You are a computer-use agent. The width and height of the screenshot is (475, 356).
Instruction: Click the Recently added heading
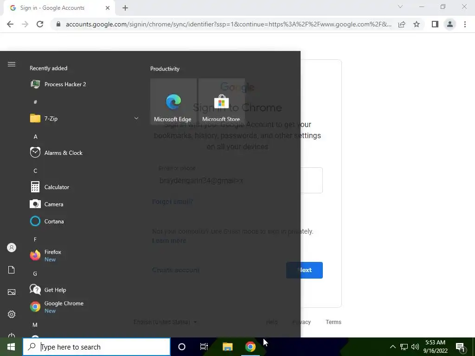point(48,68)
